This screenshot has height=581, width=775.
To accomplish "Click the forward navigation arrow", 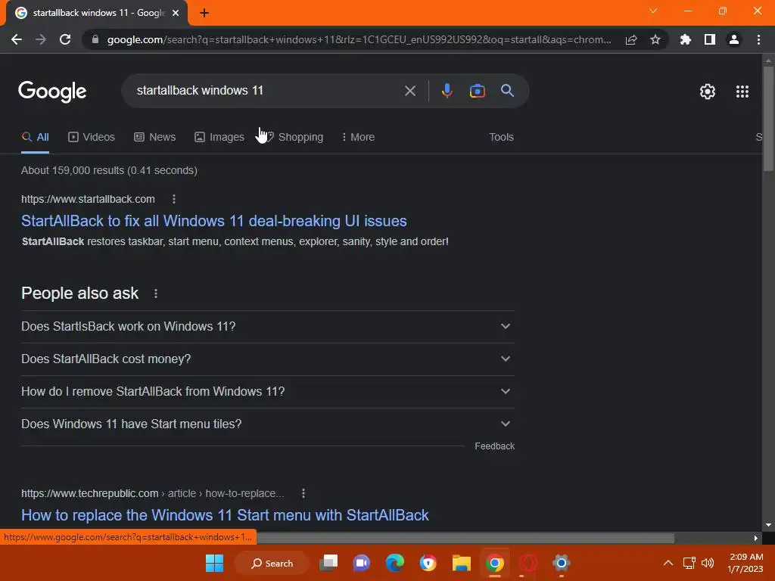I will click(41, 39).
